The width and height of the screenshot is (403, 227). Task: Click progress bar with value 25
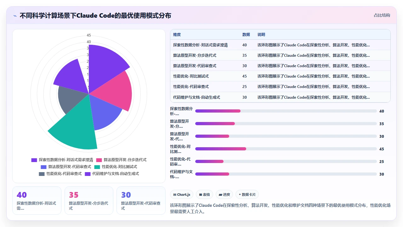286,161
